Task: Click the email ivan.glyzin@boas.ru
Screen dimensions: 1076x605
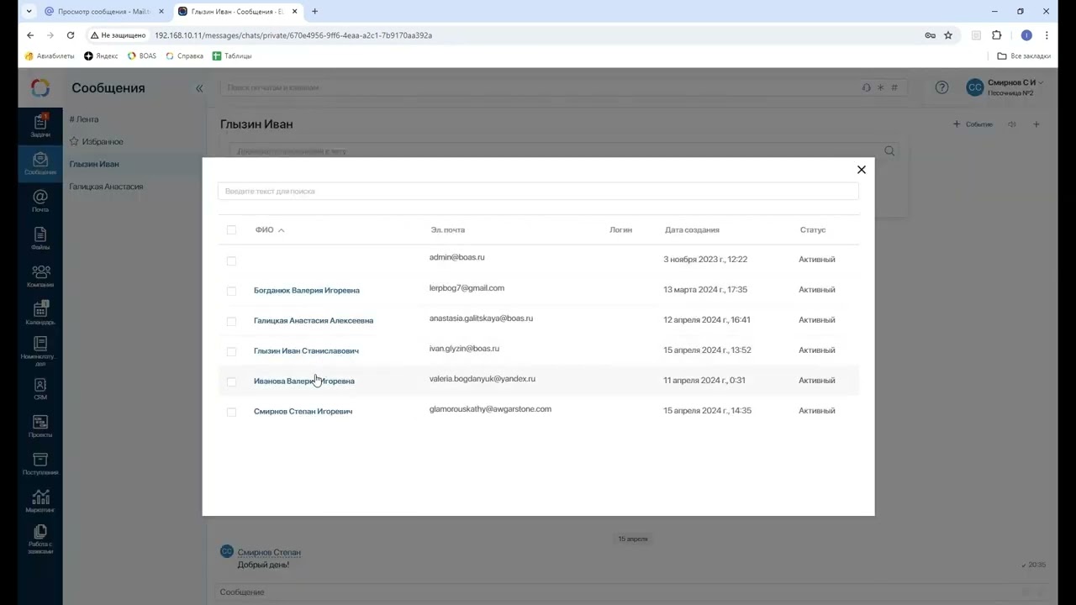Action: 464,348
